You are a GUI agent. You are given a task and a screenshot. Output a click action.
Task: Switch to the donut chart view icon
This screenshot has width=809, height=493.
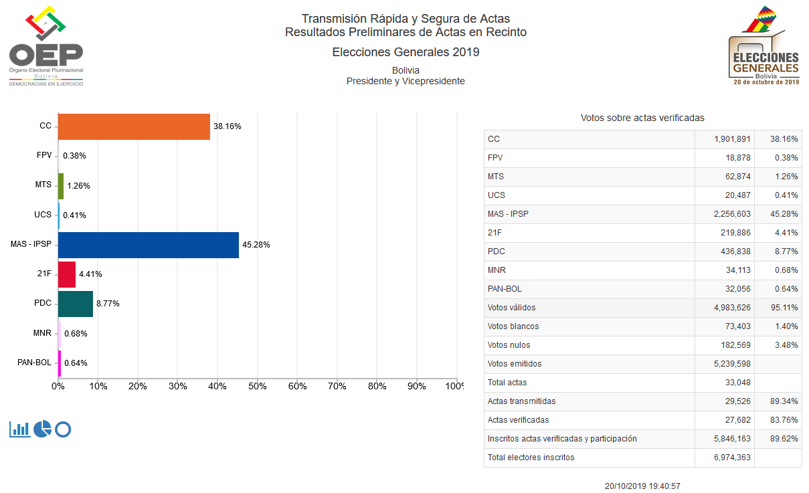point(63,429)
